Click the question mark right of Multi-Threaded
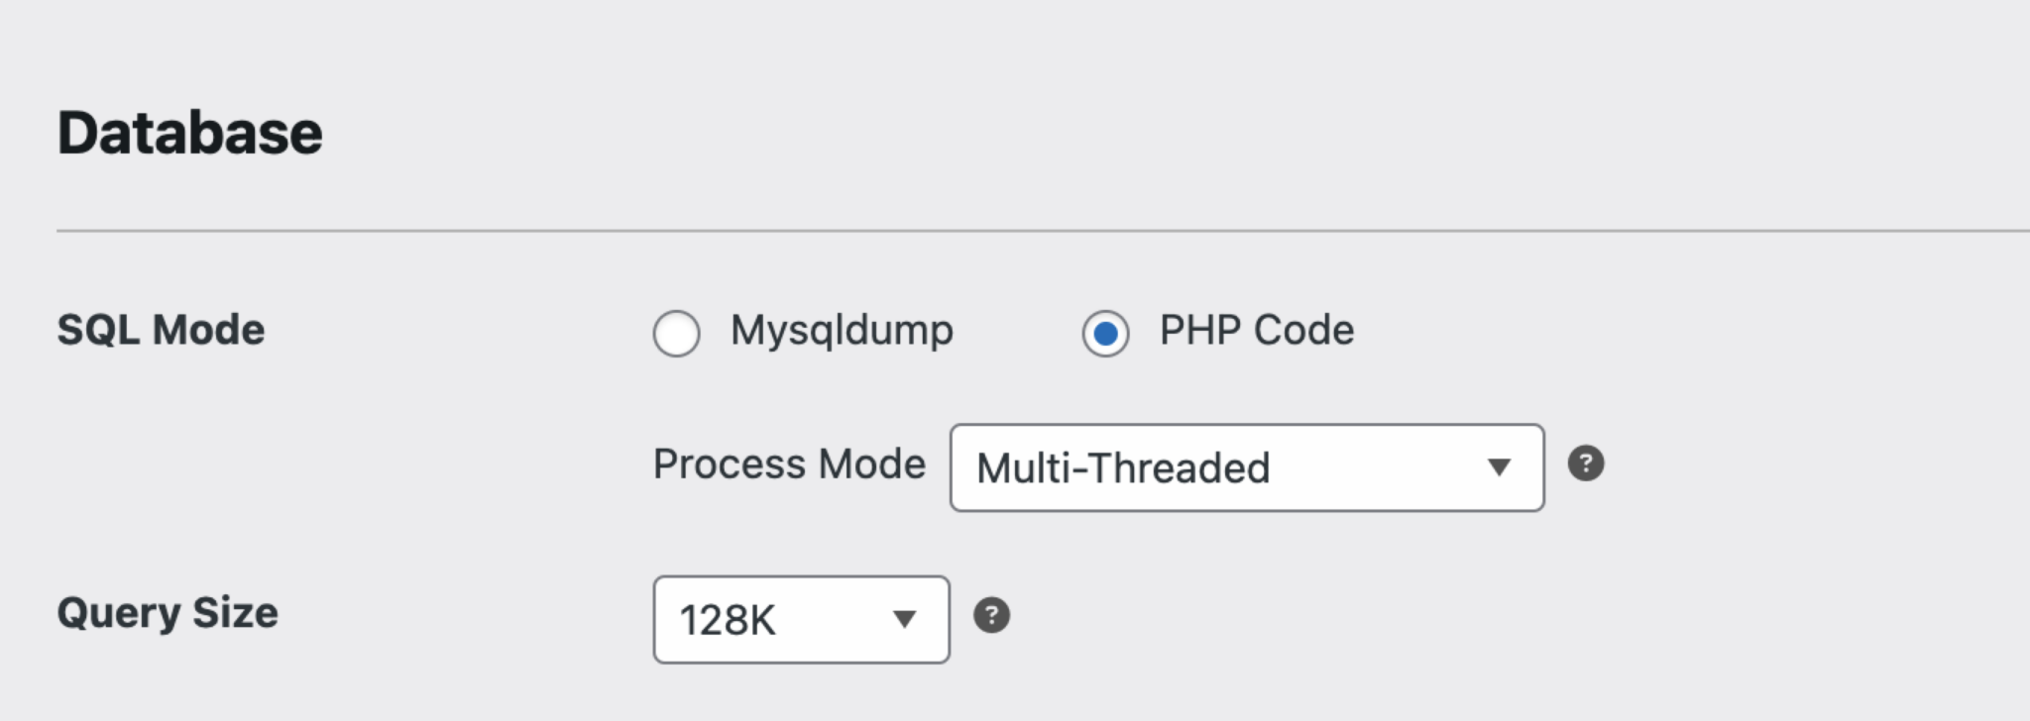 coord(1585,463)
